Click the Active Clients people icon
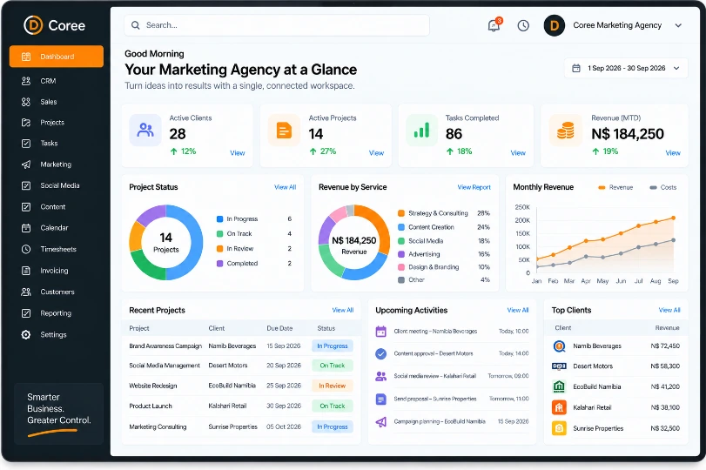The image size is (706, 470). point(145,130)
